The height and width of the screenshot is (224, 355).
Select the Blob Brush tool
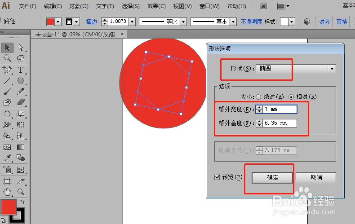[x=7, y=102]
